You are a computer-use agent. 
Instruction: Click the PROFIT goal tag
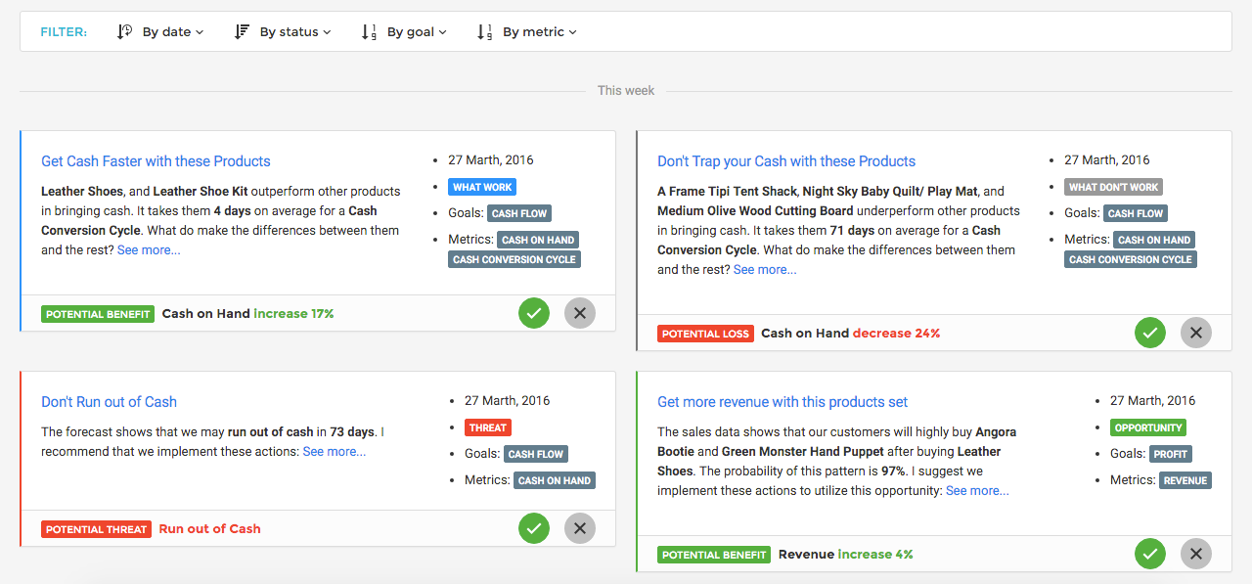coord(1171,454)
